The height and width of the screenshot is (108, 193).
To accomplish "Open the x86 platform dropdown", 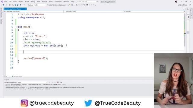I will pos(40,5).
